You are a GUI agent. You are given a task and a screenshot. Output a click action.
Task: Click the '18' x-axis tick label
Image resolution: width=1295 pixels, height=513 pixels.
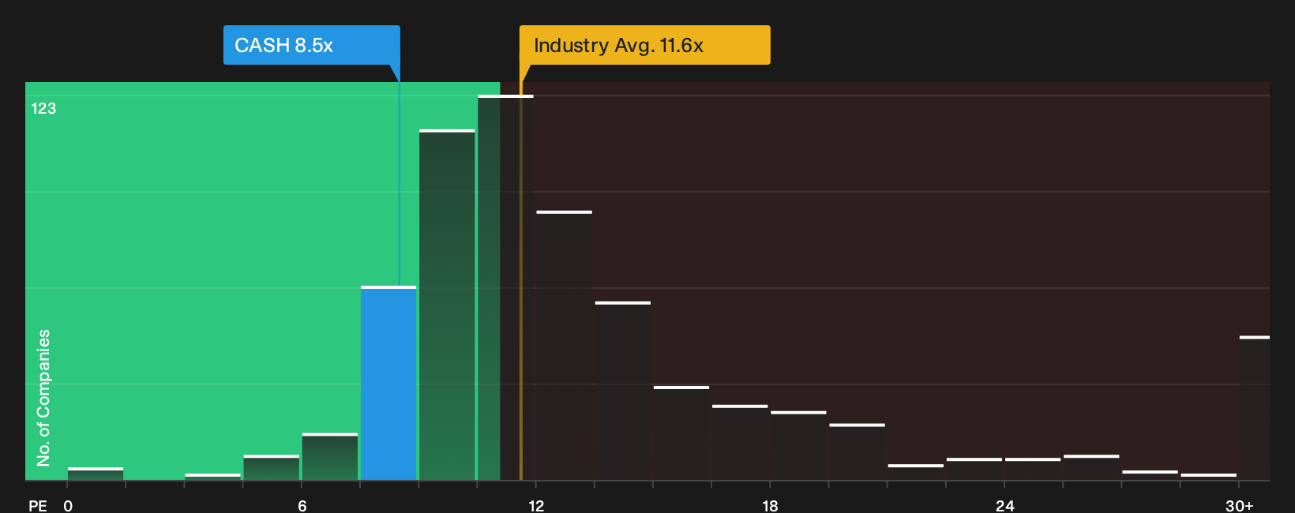(x=770, y=506)
